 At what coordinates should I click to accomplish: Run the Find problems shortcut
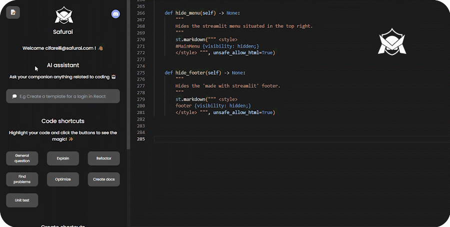pyautogui.click(x=22, y=179)
